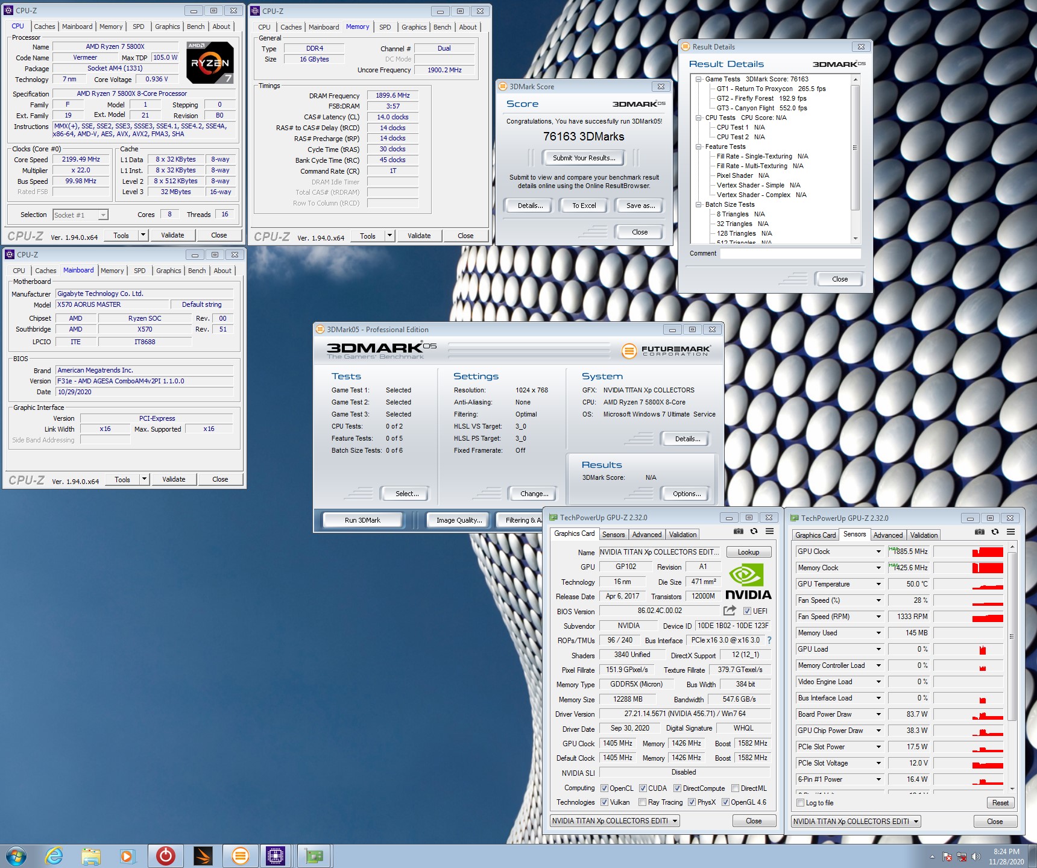Refresh sensor readings in the GPU-Z Sensors window

pyautogui.click(x=995, y=532)
